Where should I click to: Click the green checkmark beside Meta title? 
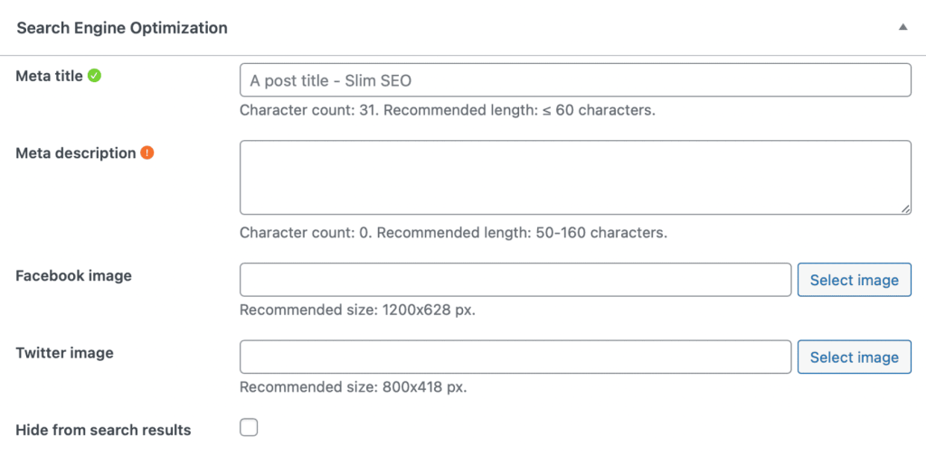pyautogui.click(x=94, y=77)
